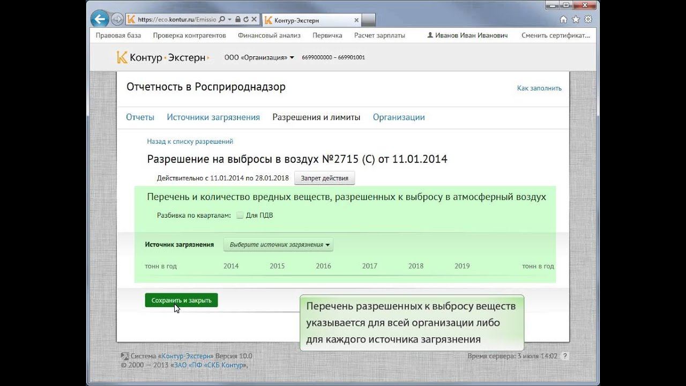Click the "Версия 10.0" footer text
The height and width of the screenshot is (386, 686).
click(235, 356)
